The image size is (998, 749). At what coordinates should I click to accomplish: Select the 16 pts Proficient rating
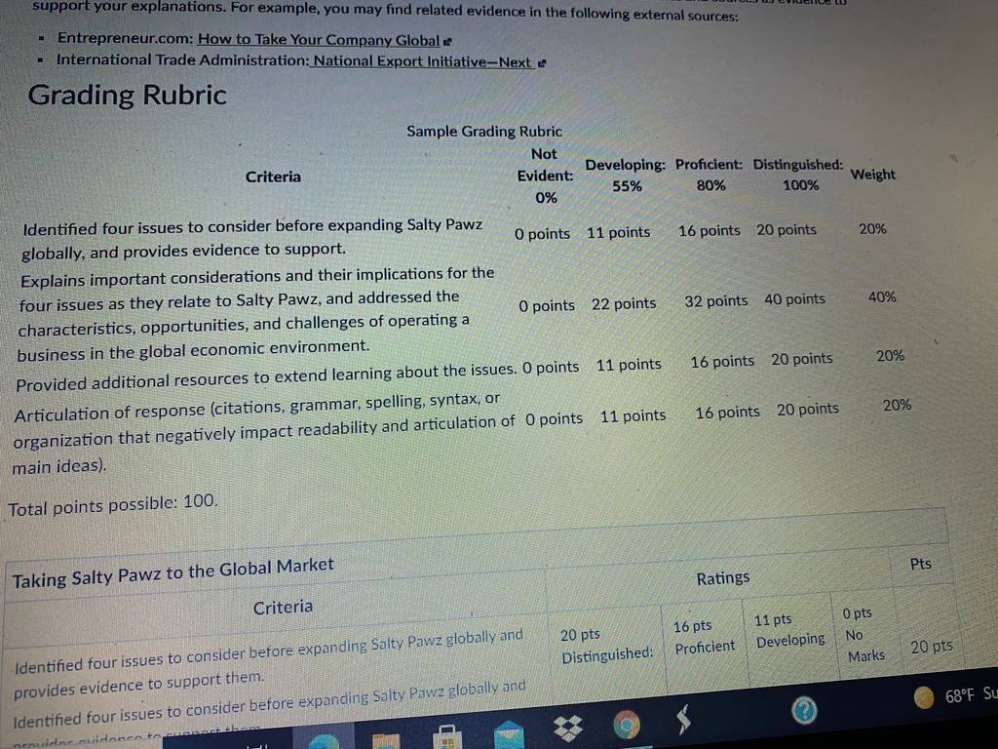tap(704, 636)
